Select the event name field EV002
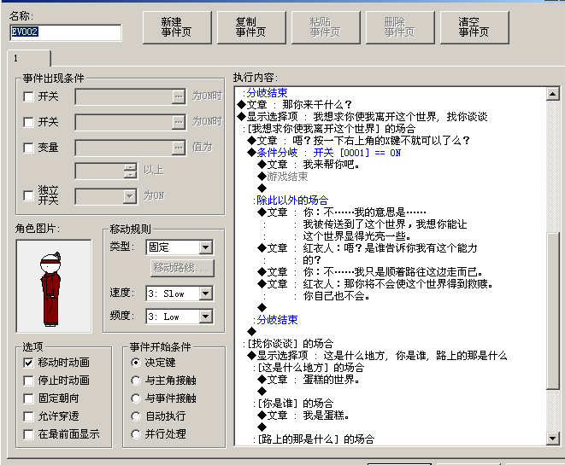This screenshot has height=465, width=565. (66, 32)
